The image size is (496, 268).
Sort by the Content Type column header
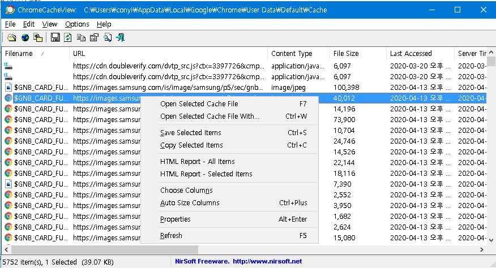coord(298,54)
